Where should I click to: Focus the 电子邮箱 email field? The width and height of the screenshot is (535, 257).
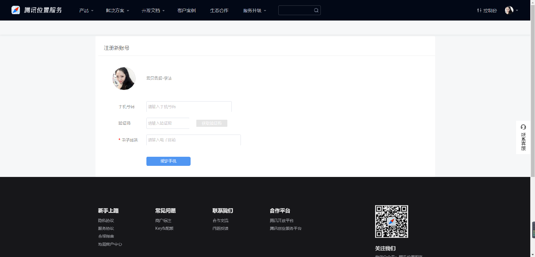pos(194,140)
